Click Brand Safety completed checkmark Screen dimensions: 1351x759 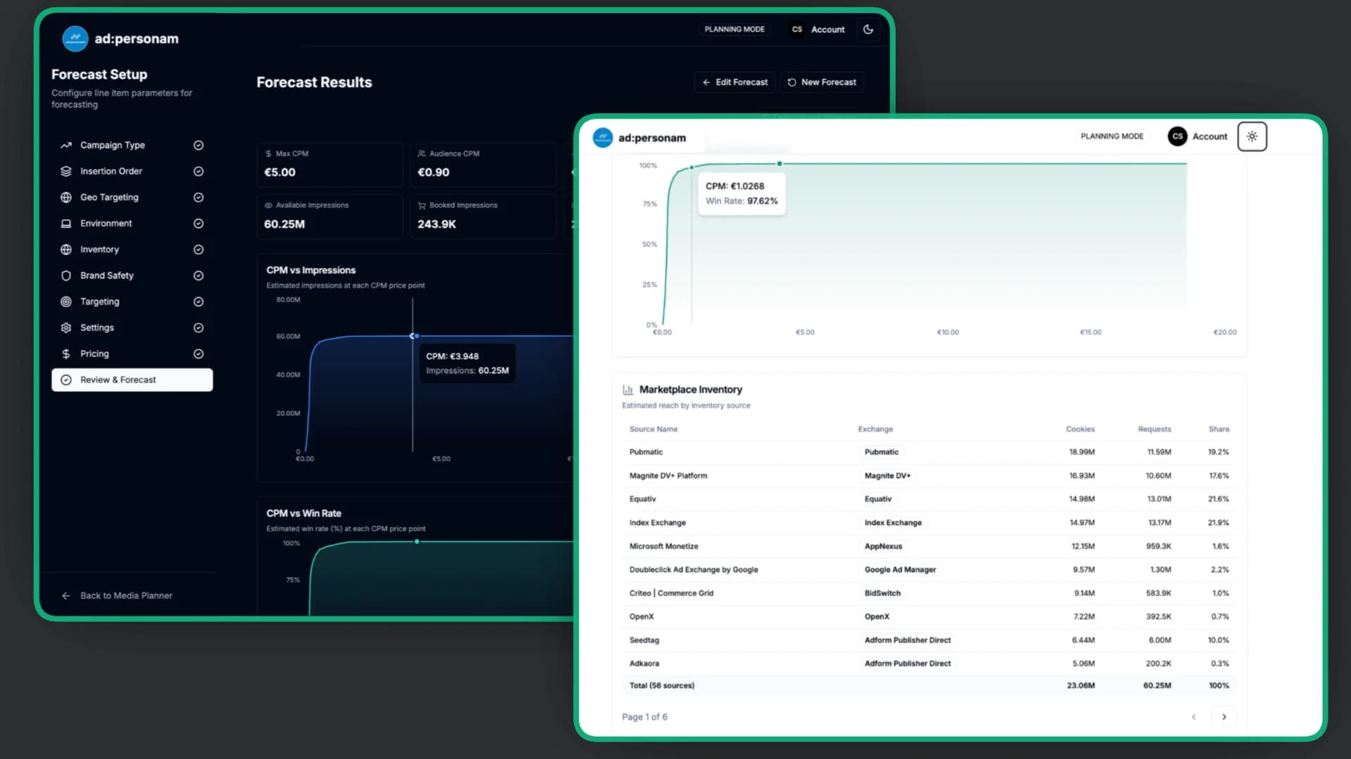tap(198, 275)
